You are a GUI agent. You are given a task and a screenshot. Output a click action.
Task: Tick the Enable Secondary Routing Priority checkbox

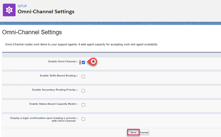(83, 91)
